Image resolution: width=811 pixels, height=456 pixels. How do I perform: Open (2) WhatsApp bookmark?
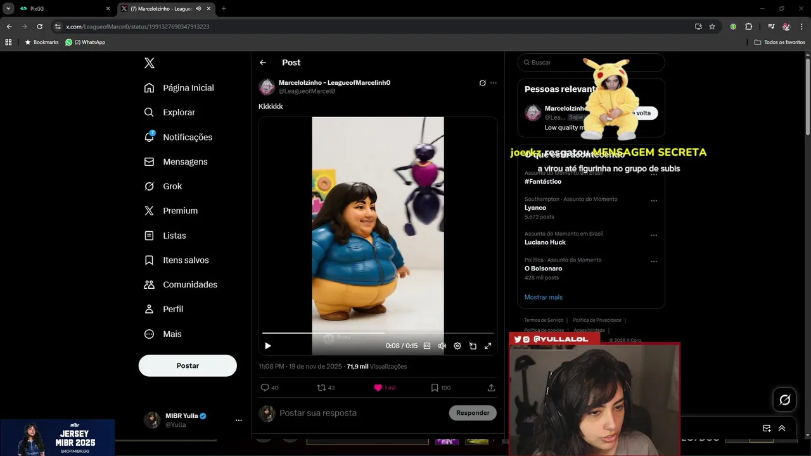85,42
